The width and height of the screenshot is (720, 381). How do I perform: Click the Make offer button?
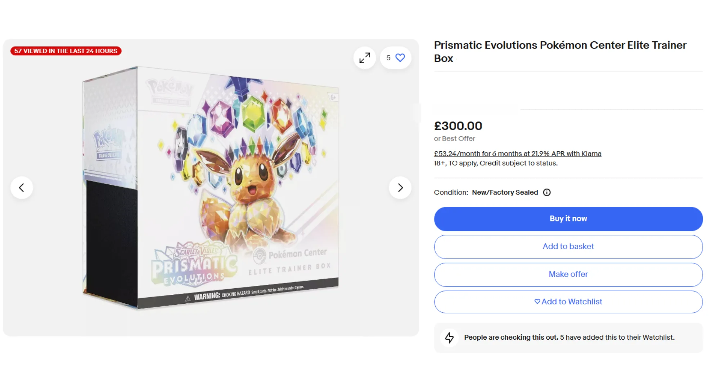(x=568, y=275)
